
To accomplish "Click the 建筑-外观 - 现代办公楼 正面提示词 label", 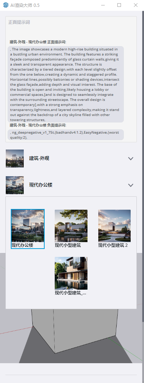I will pos(38,42).
